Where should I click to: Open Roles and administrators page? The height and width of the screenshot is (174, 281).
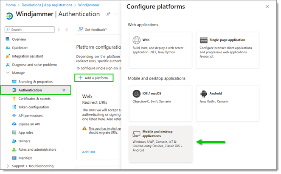tap(37, 149)
